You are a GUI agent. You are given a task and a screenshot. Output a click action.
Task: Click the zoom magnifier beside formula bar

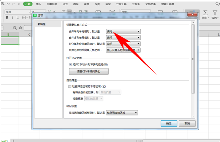coord(15,28)
